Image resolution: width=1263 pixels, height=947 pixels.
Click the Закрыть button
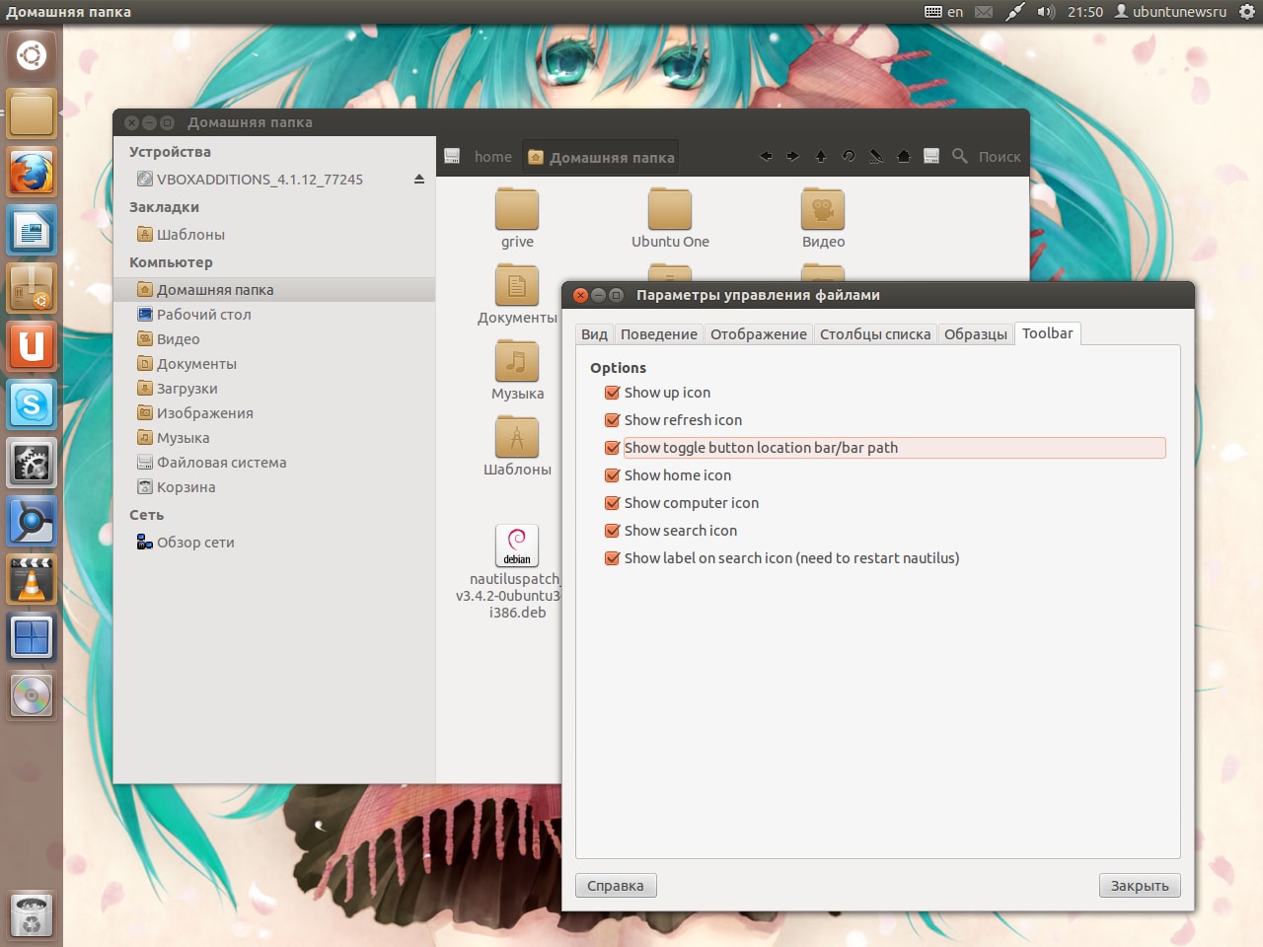[1140, 886]
